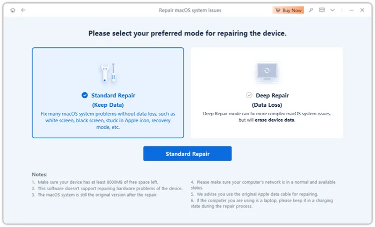This screenshot has width=375, height=227.
Task: Click the back arrow icon
Action: [23, 10]
